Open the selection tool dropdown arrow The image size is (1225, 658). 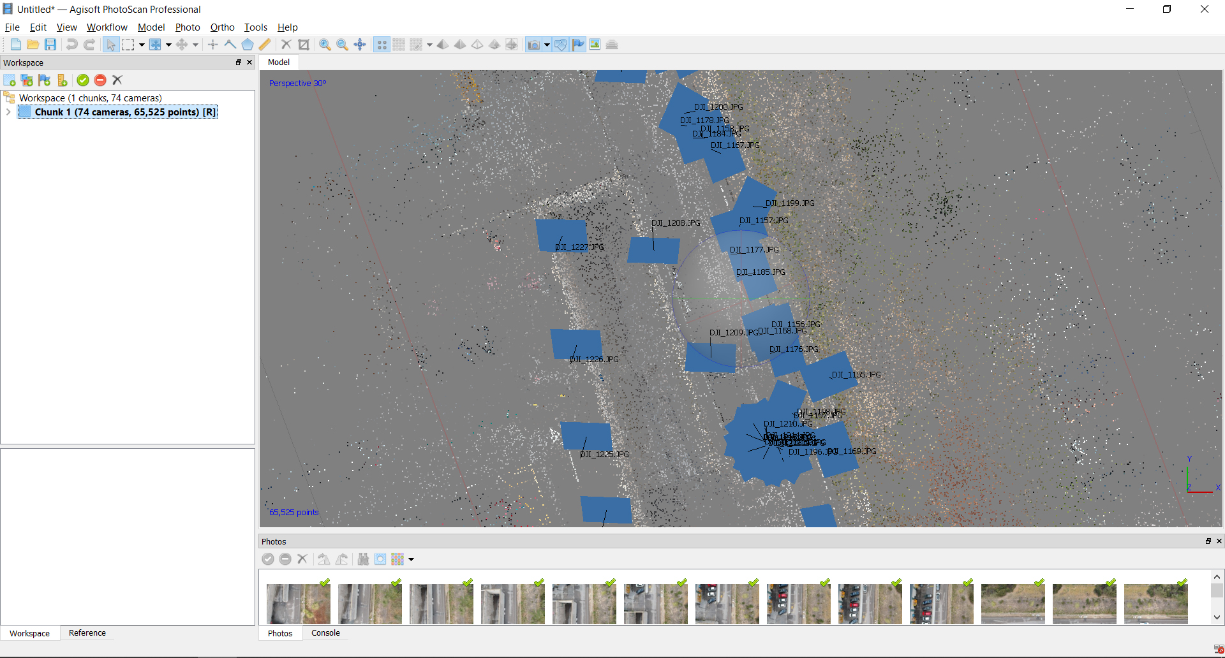[x=142, y=45]
